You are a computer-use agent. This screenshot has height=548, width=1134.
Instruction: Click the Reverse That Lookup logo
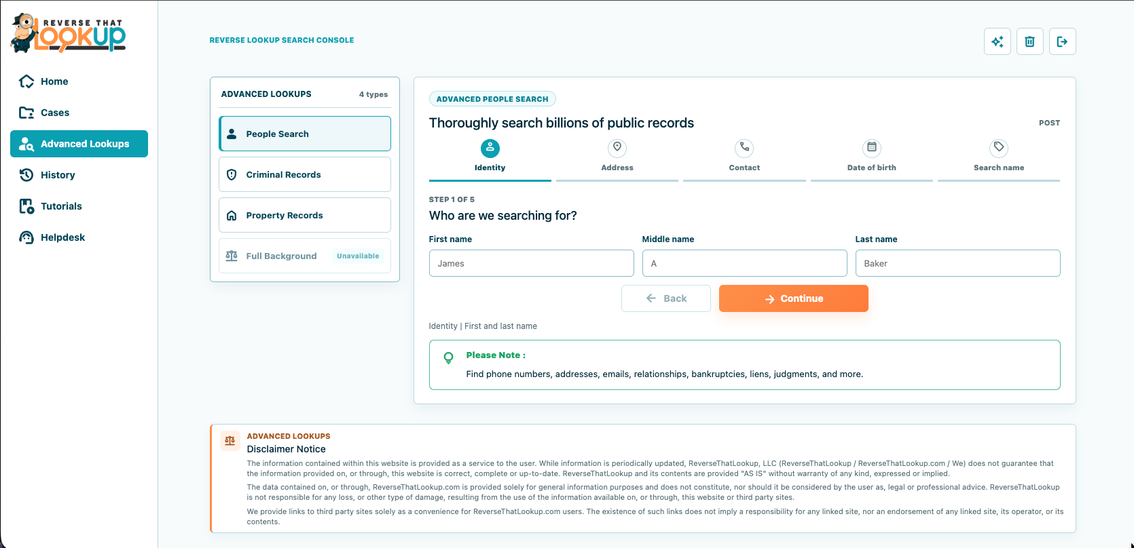click(68, 33)
